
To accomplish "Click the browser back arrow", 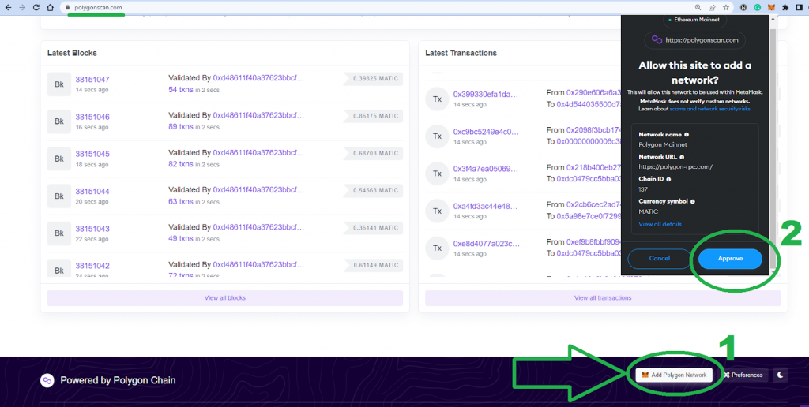I will pos(8,8).
